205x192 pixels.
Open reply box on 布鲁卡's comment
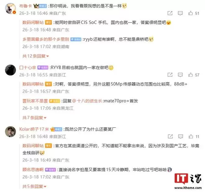click(x=180, y=13)
